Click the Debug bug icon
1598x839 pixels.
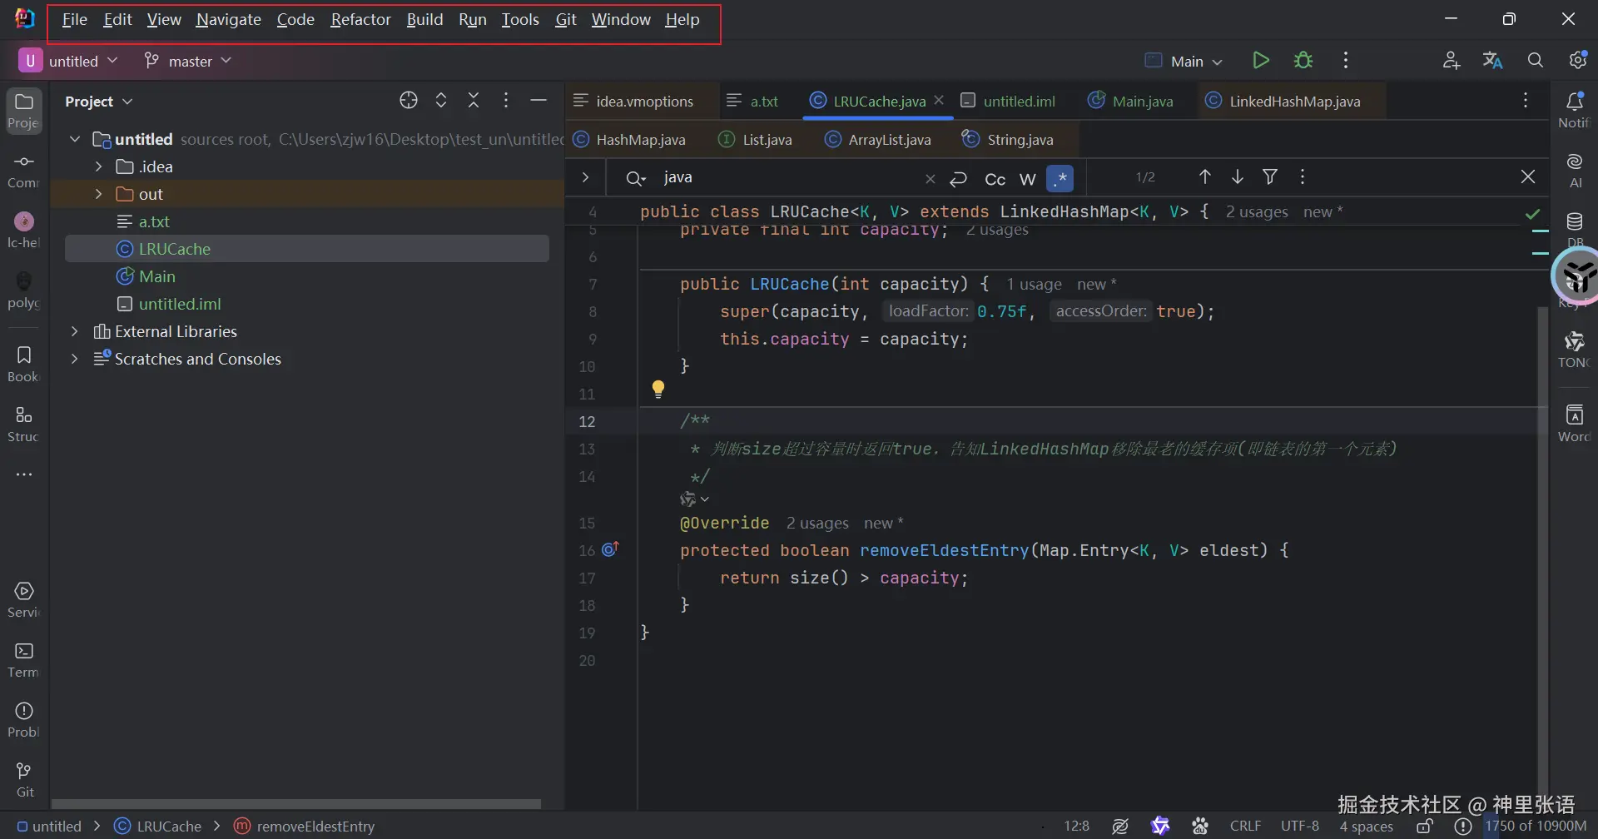pyautogui.click(x=1303, y=61)
